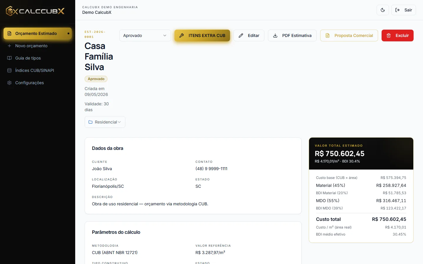Open Proposta Comercial
The image size is (423, 264).
click(x=349, y=35)
